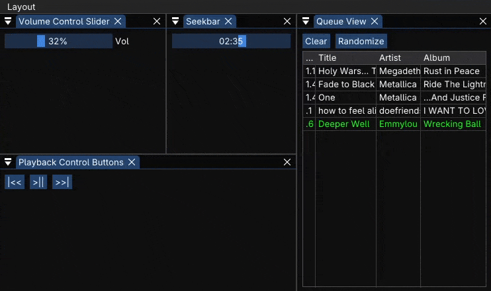Close the Seekbar tab
The image size is (491, 291).
pos(228,21)
